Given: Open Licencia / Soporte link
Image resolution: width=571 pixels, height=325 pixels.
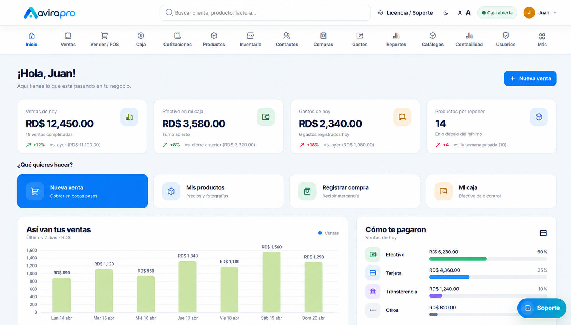Looking at the screenshot, I should click(x=405, y=13).
